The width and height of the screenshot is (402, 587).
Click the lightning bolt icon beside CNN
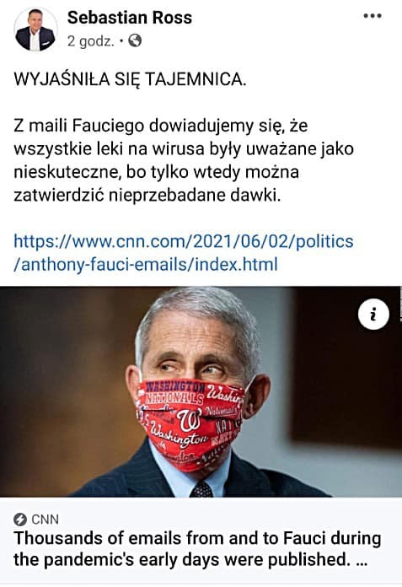pos(20,520)
